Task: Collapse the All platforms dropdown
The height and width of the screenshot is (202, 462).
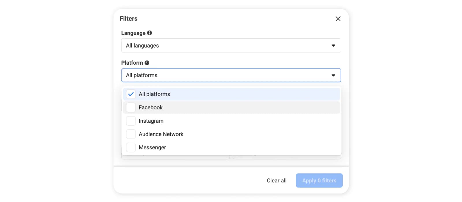Action: [x=231, y=75]
